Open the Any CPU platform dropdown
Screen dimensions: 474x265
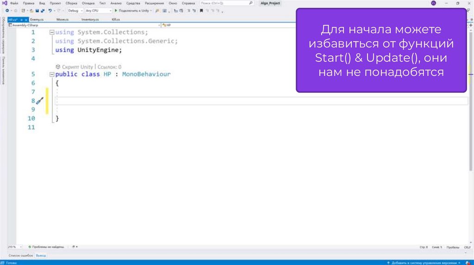coord(98,11)
